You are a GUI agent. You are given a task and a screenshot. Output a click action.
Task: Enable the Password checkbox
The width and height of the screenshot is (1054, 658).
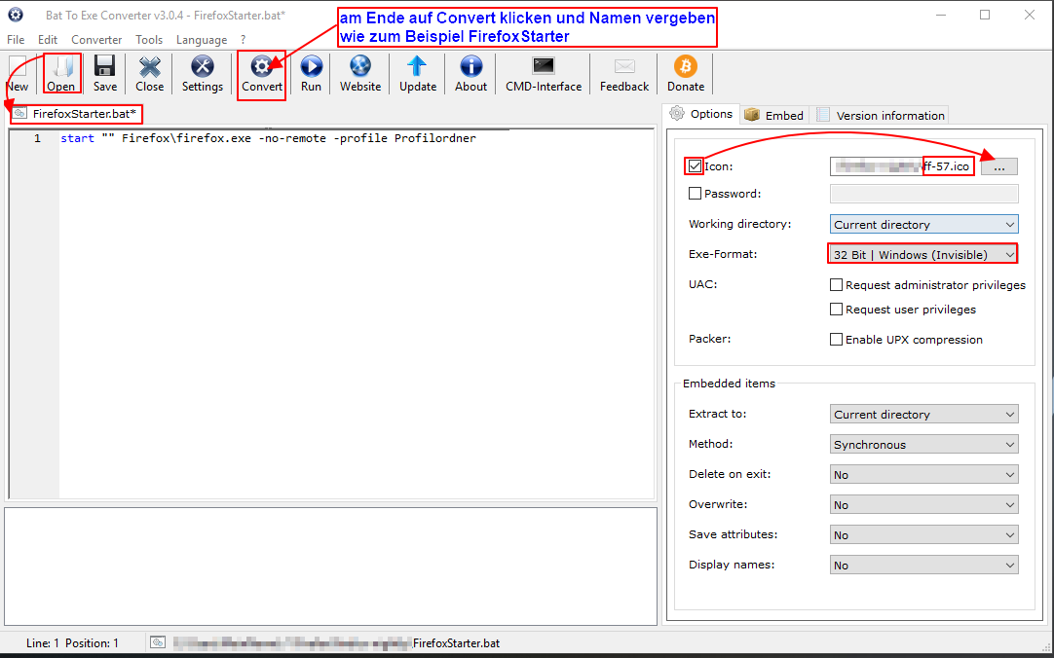point(696,194)
